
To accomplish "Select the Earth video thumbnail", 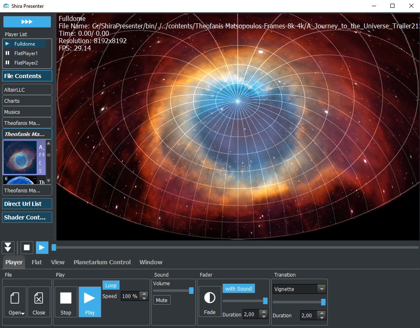I will [20, 180].
